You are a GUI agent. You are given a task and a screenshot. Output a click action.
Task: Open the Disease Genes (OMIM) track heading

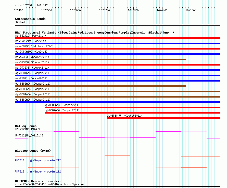pyautogui.click(x=33, y=150)
